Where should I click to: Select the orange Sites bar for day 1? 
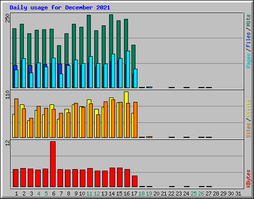coord(16,118)
